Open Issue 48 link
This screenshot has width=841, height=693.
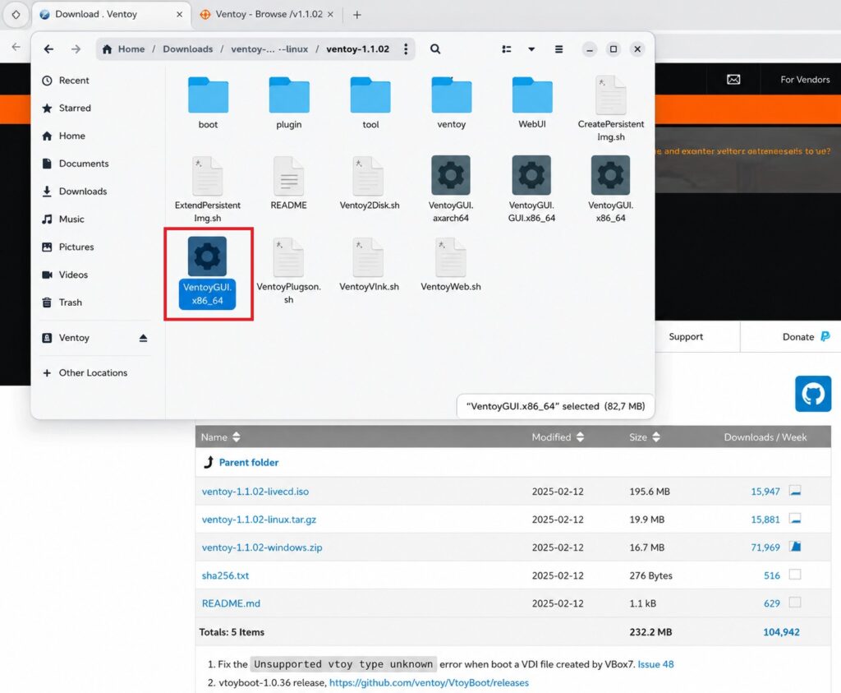tap(655, 664)
